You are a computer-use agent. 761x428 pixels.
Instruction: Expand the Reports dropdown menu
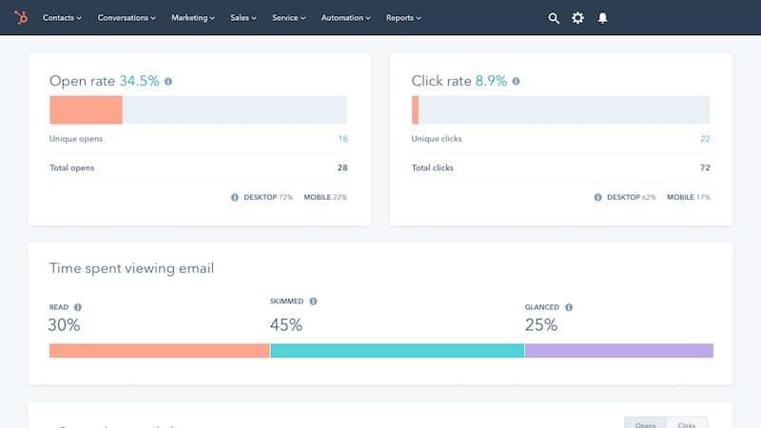[403, 18]
